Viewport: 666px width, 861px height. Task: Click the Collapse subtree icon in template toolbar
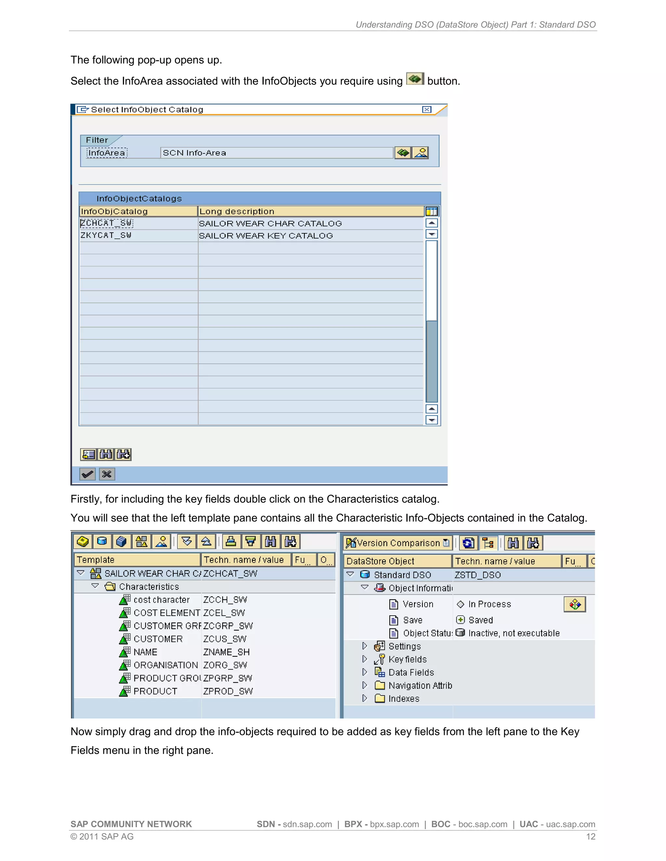[206, 542]
